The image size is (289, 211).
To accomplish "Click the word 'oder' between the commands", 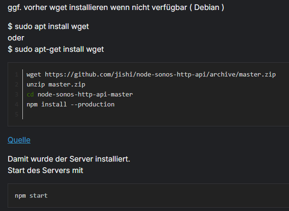I will [x=16, y=38].
